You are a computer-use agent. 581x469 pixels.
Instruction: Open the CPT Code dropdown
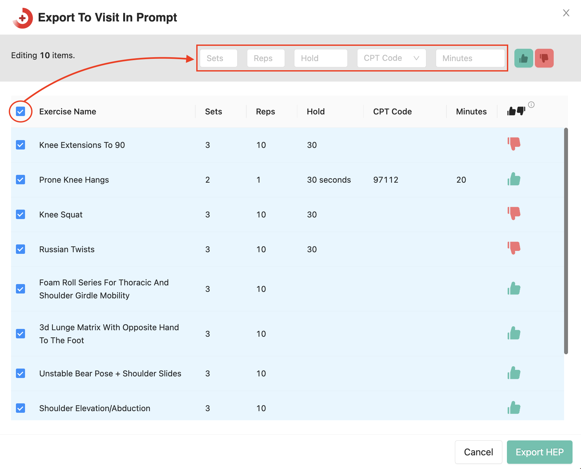coord(391,58)
